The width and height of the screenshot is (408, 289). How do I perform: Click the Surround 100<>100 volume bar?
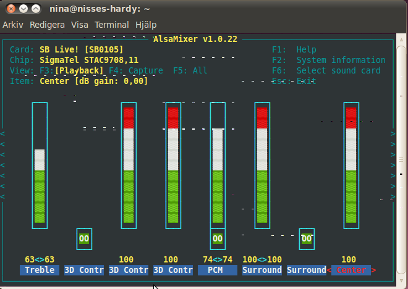tap(262, 165)
